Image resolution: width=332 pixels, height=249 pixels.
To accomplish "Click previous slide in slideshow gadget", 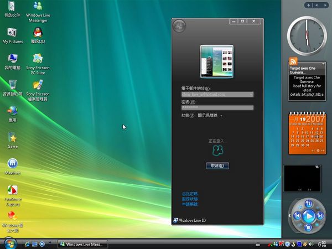I will pos(299,190).
